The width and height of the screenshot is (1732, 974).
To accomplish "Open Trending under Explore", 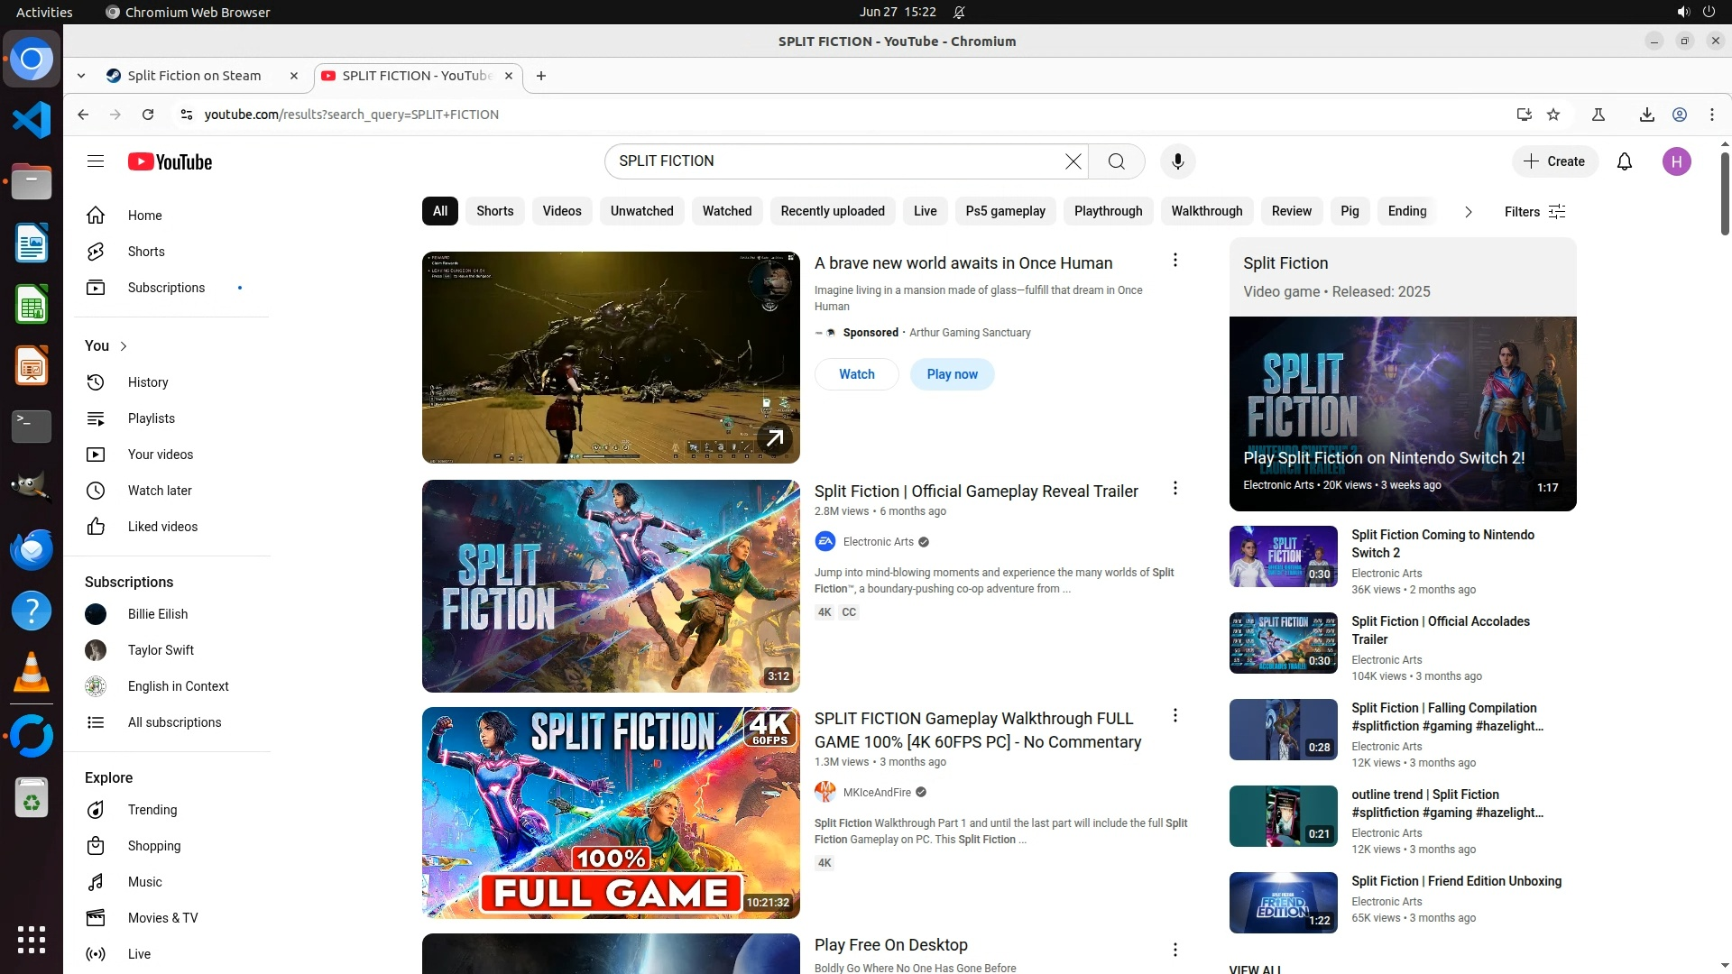I will click(152, 810).
